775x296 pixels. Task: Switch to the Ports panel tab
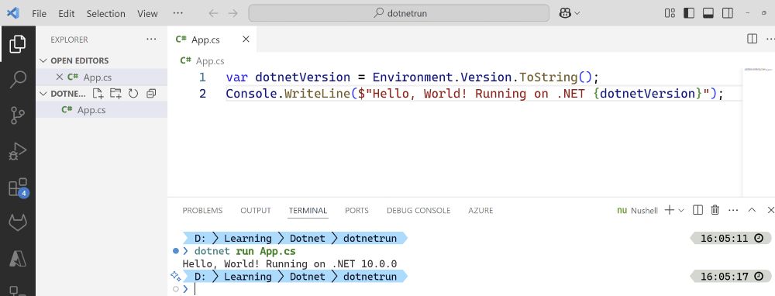click(x=356, y=211)
